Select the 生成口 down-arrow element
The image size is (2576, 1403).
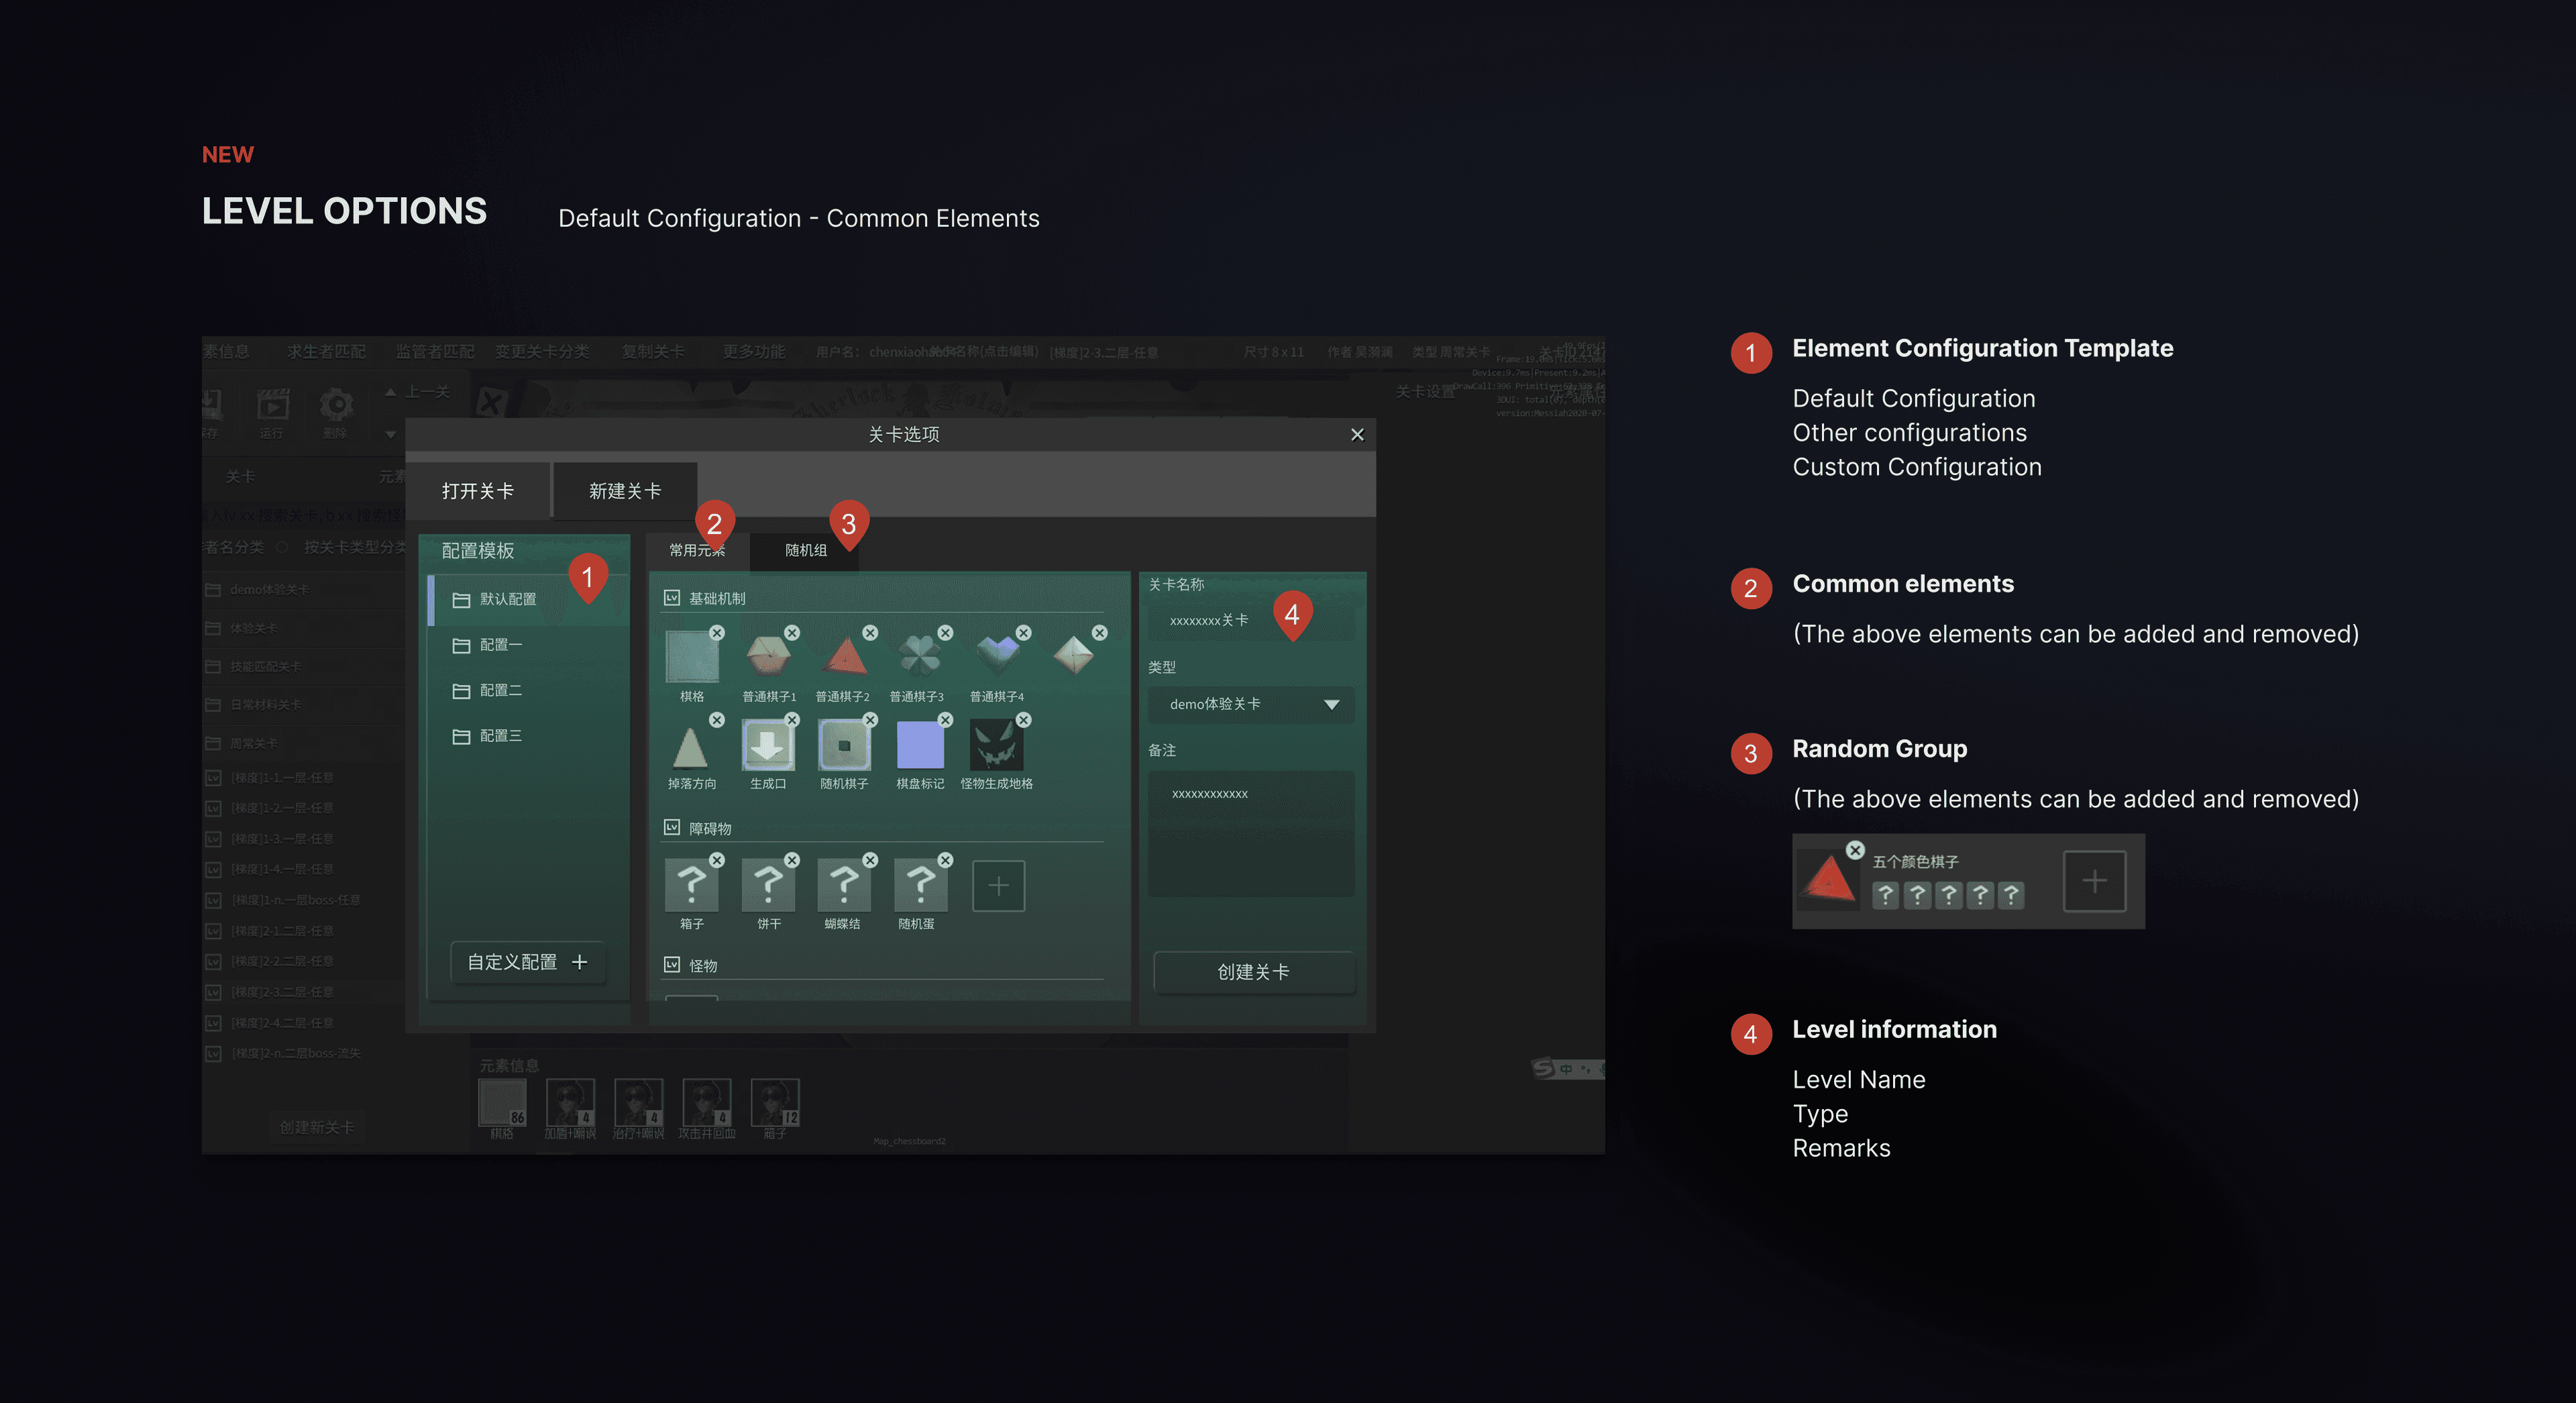(768, 746)
